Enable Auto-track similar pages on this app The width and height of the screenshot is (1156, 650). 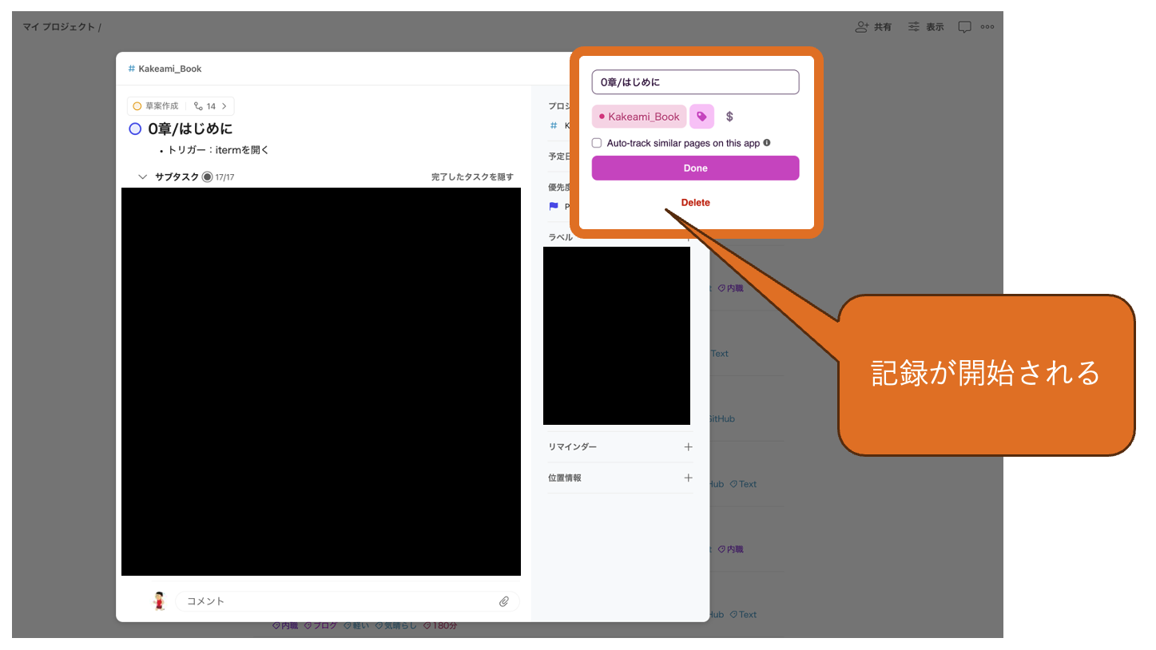595,142
